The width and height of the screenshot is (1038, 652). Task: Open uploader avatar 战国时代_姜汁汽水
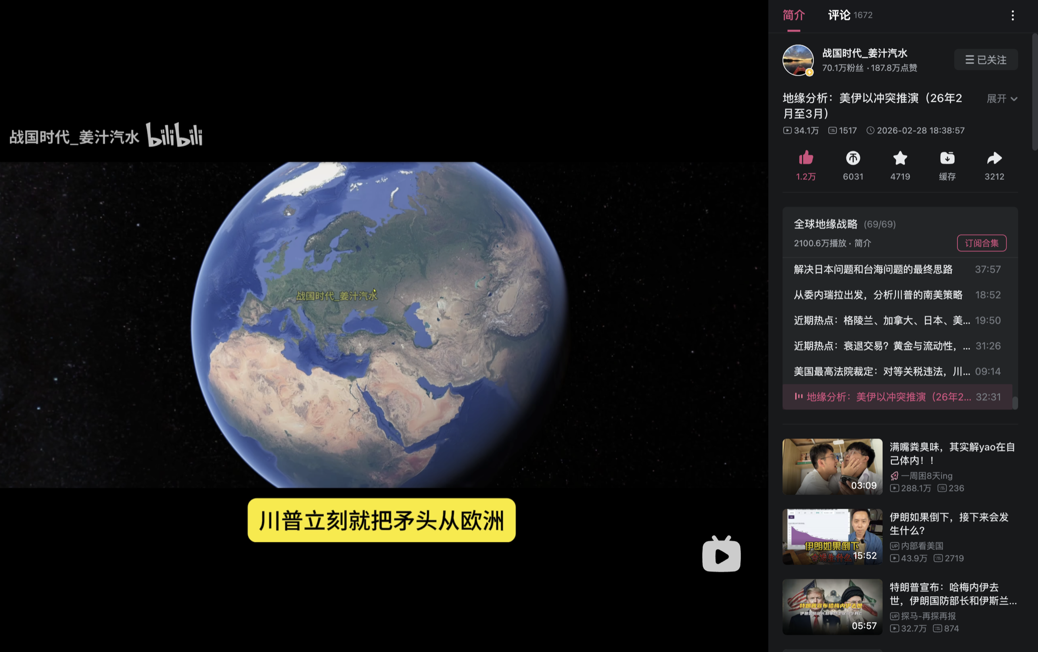[798, 60]
